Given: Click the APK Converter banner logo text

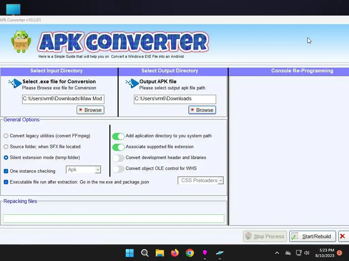Looking at the screenshot, I should pos(123,42).
